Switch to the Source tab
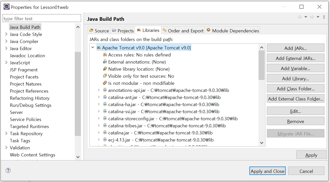The height and width of the screenshot is (182, 330). [x=99, y=31]
